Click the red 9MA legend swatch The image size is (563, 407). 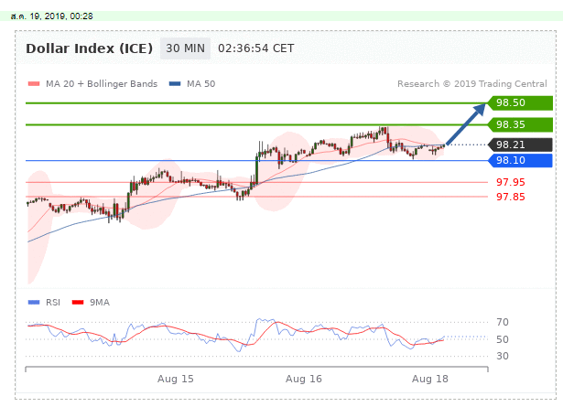(78, 303)
